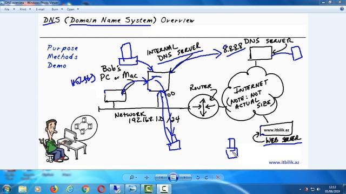Click the Photo Viewer title bar icon
Image resolution: width=346 pixels, height=194 pixels.
(2, 3)
